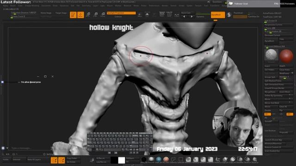
Task: Open the red material sphere thumbnail
Action: [x=286, y=56]
